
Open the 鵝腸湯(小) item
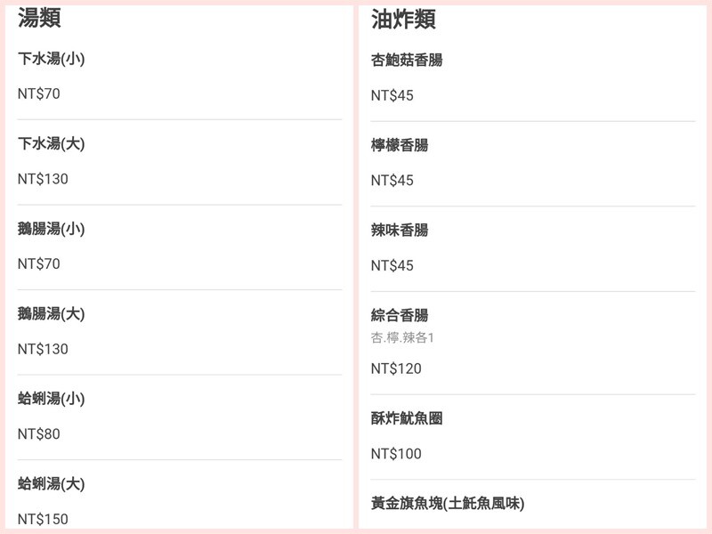52,229
